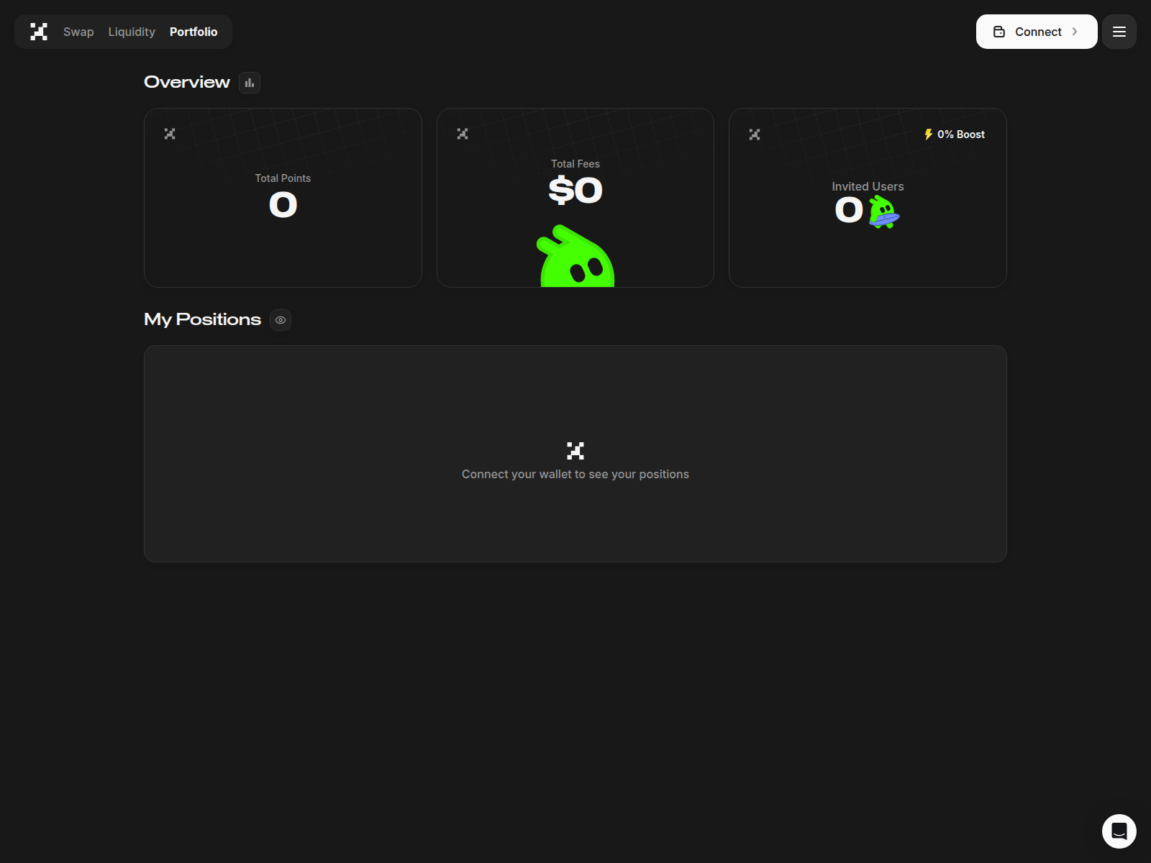Click the small logo in the Total Points card

[x=170, y=134]
